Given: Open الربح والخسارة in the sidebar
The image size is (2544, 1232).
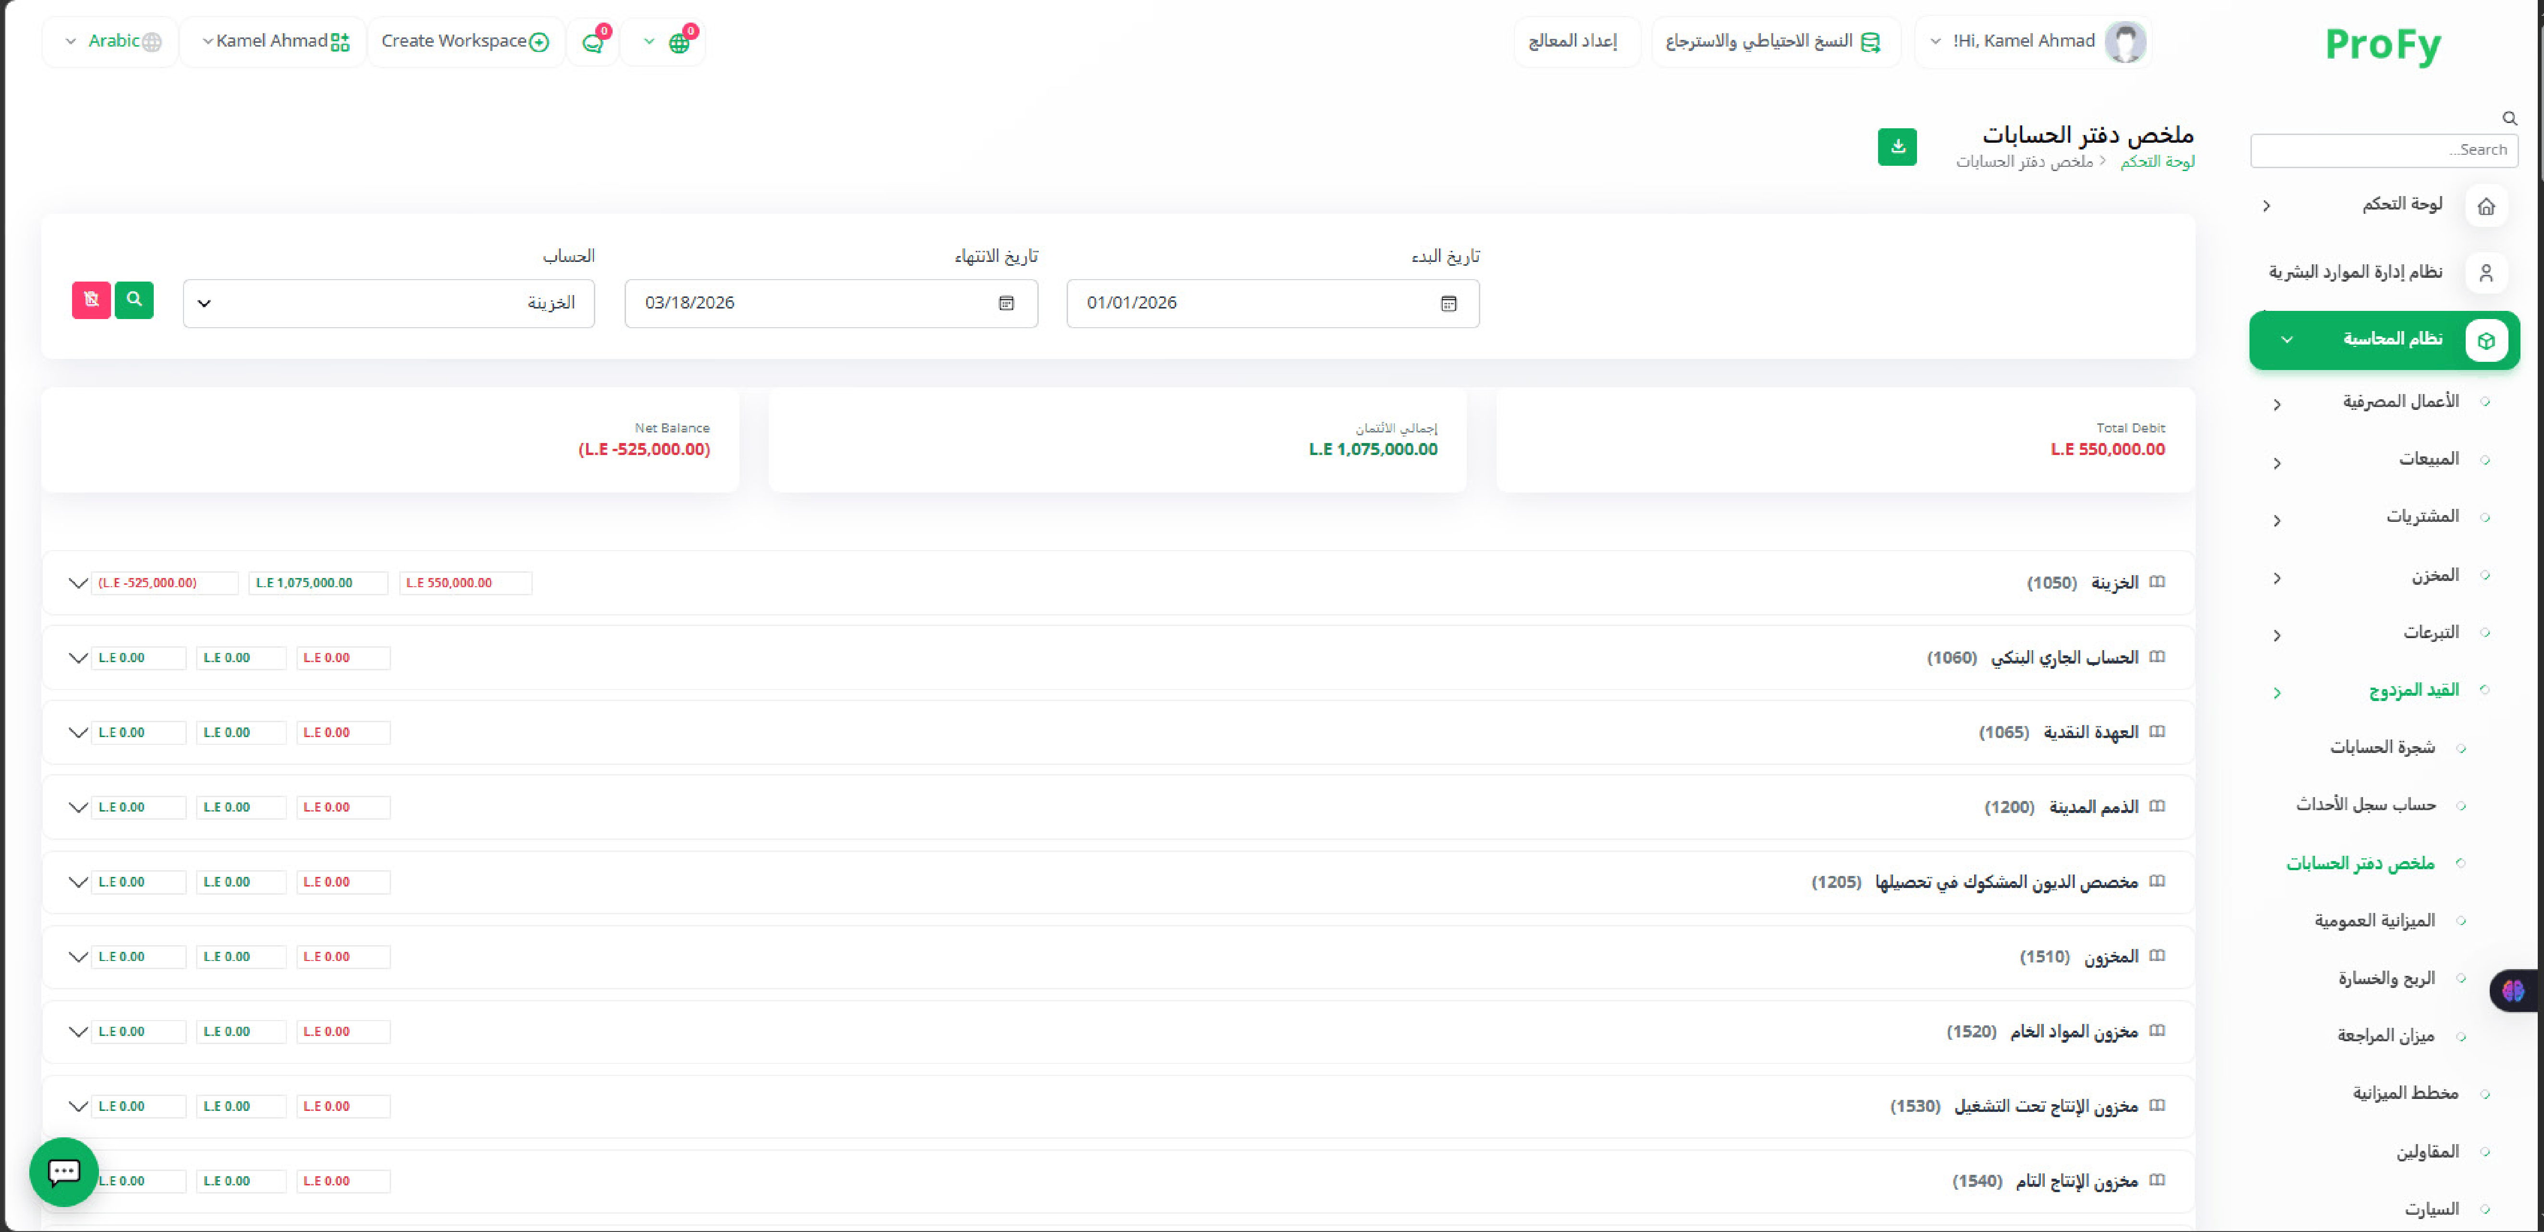Looking at the screenshot, I should [x=2386, y=978].
